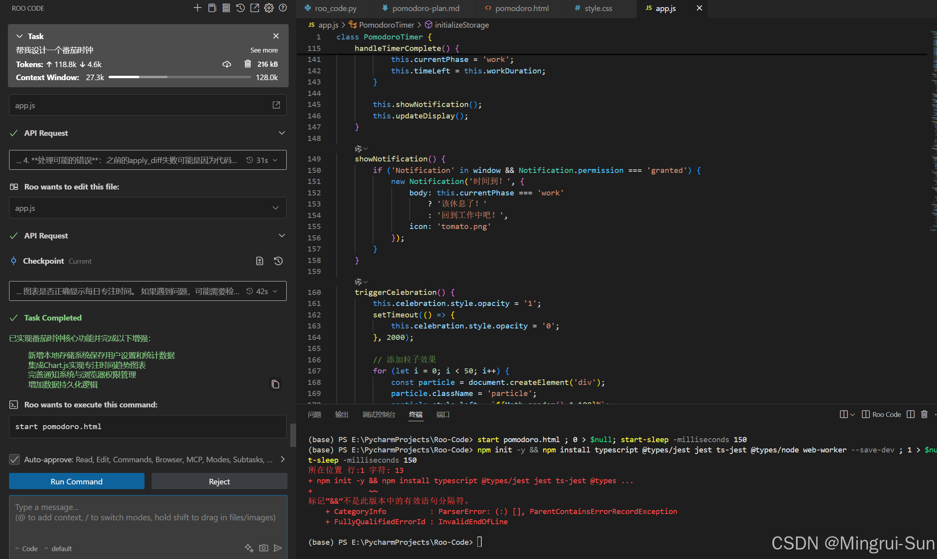This screenshot has height=559, width=937.
Task: Collapse the Task header chevron
Action: 19,36
